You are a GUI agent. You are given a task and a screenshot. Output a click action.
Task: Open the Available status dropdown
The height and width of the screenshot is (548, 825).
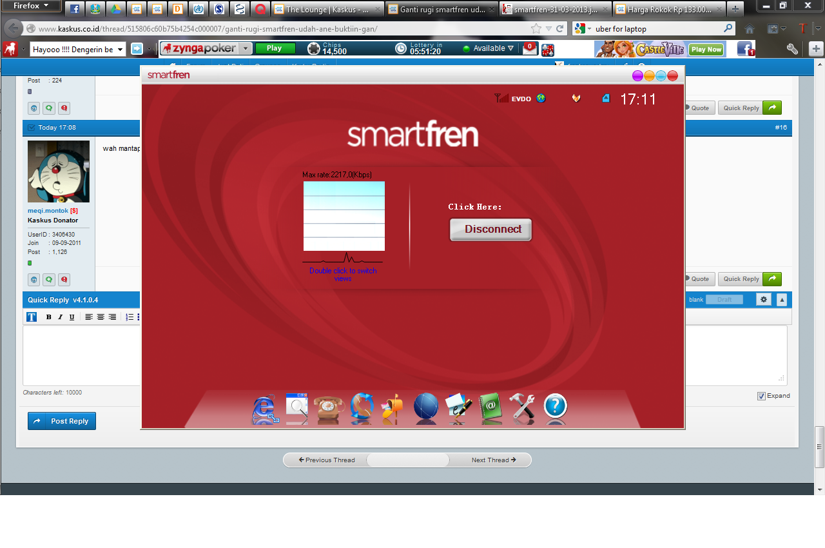point(489,48)
